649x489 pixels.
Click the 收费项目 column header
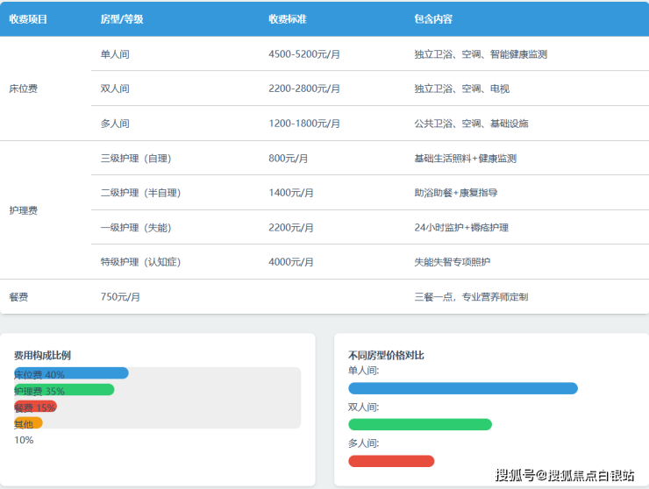[x=28, y=18]
